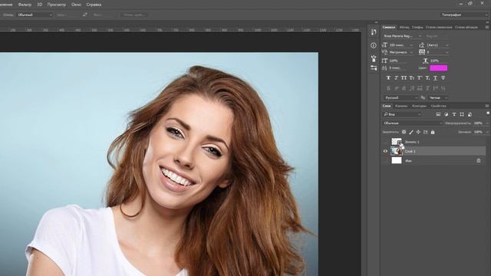Image resolution: width=491 pixels, height=276 pixels.
Task: Filter layers by shape layers icon
Action: 462,114
